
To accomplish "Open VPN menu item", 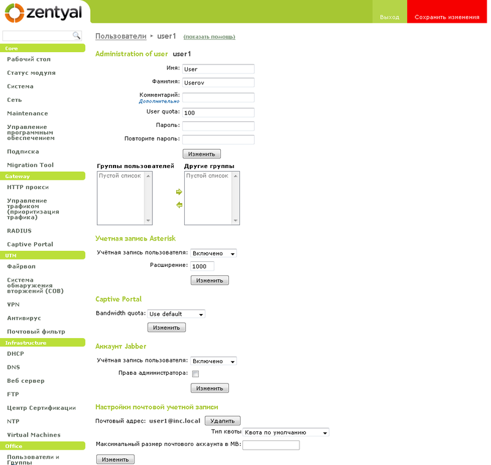I will [13, 304].
